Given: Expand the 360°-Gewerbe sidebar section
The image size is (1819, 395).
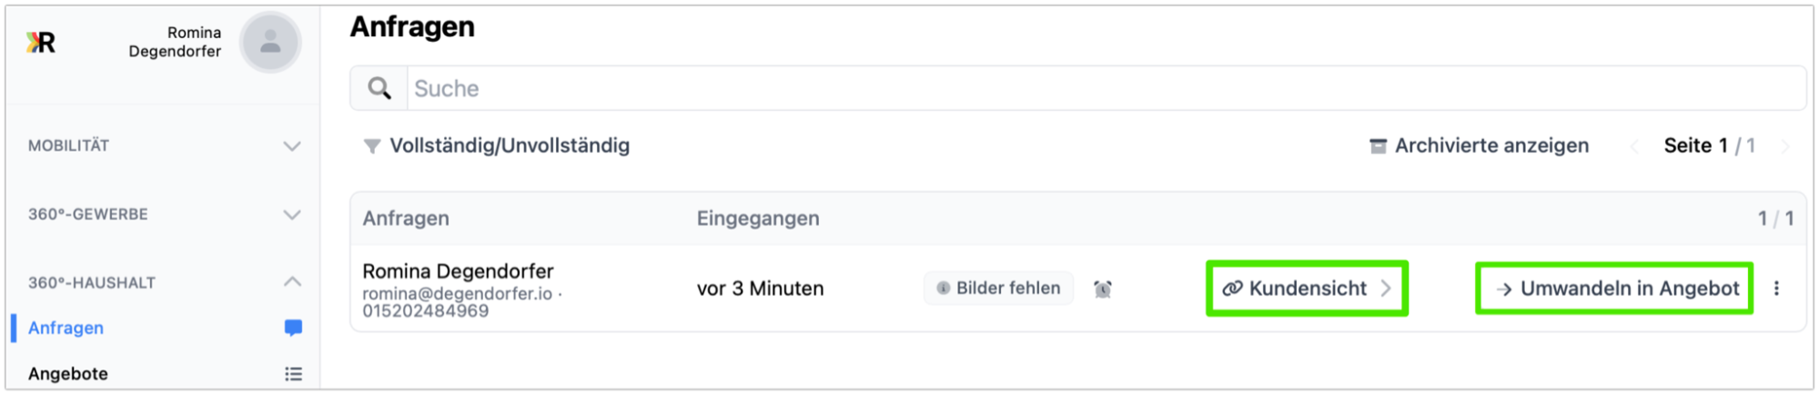Looking at the screenshot, I should click(291, 215).
